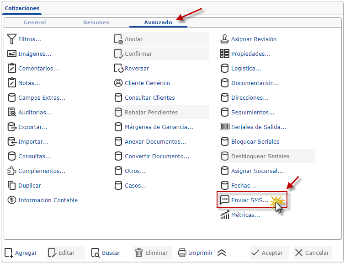Switch to the General tab
Viewport: 345px width, 264px height.
35,22
